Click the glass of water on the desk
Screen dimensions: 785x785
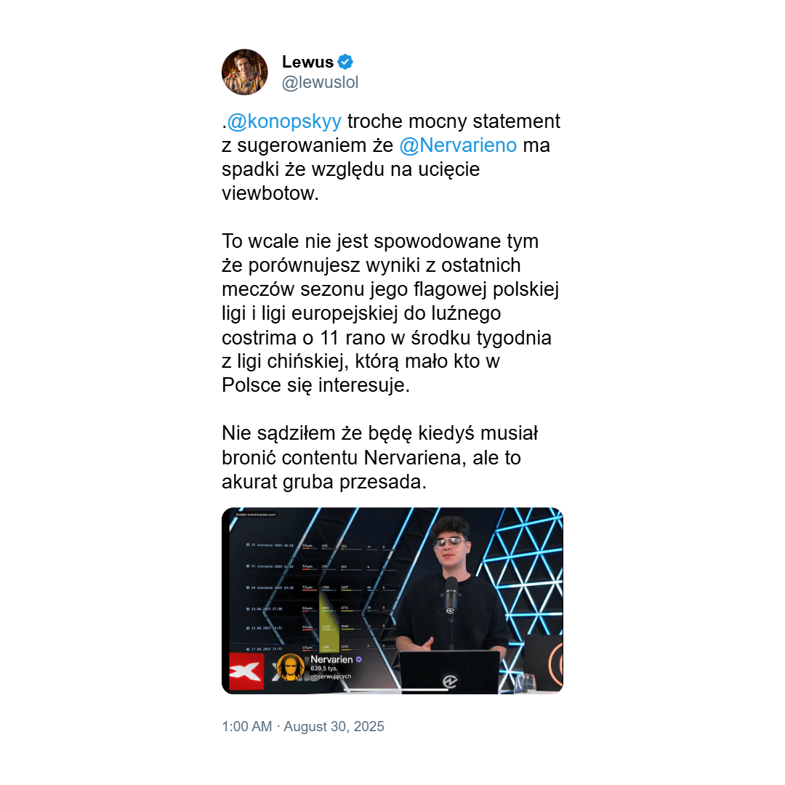526,682
